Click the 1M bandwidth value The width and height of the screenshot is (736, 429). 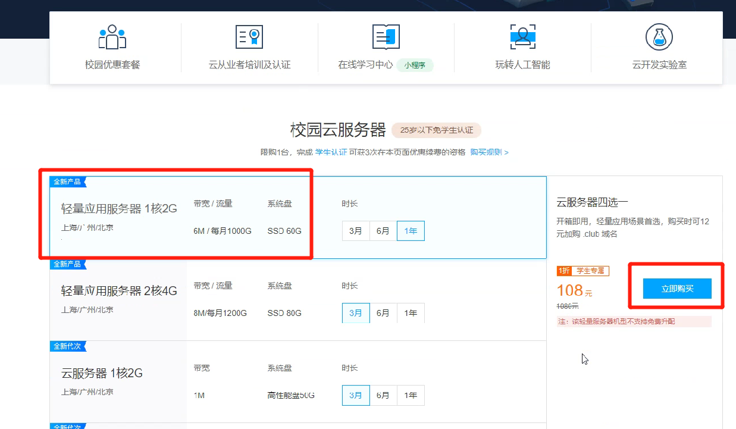pyautogui.click(x=199, y=395)
